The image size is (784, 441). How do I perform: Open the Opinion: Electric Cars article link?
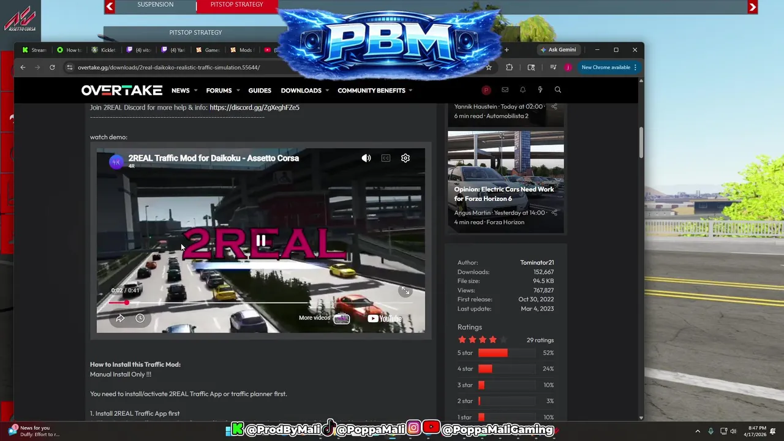point(504,194)
